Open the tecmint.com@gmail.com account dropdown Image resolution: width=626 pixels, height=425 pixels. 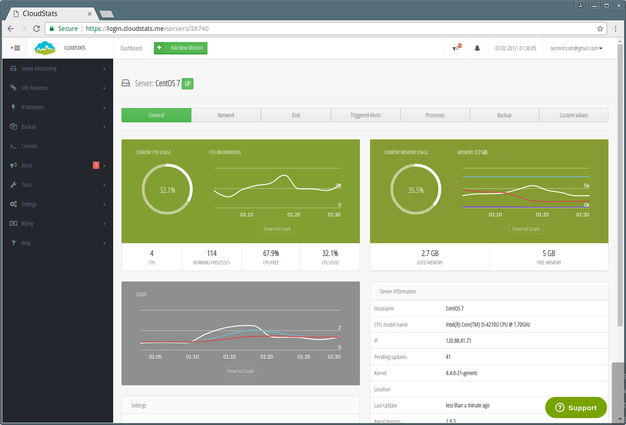[x=577, y=48]
